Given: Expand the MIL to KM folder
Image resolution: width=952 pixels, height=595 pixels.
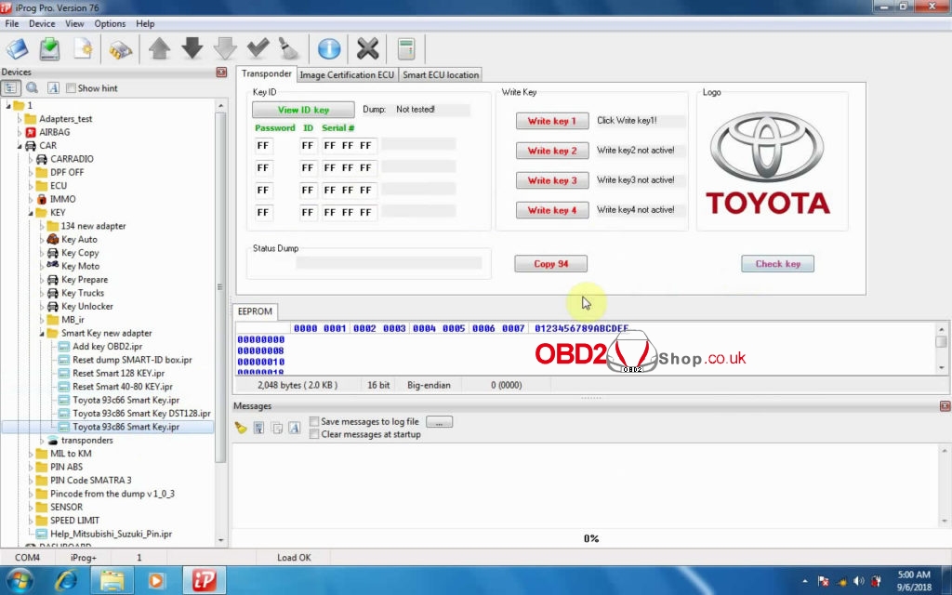Looking at the screenshot, I should click(31, 454).
